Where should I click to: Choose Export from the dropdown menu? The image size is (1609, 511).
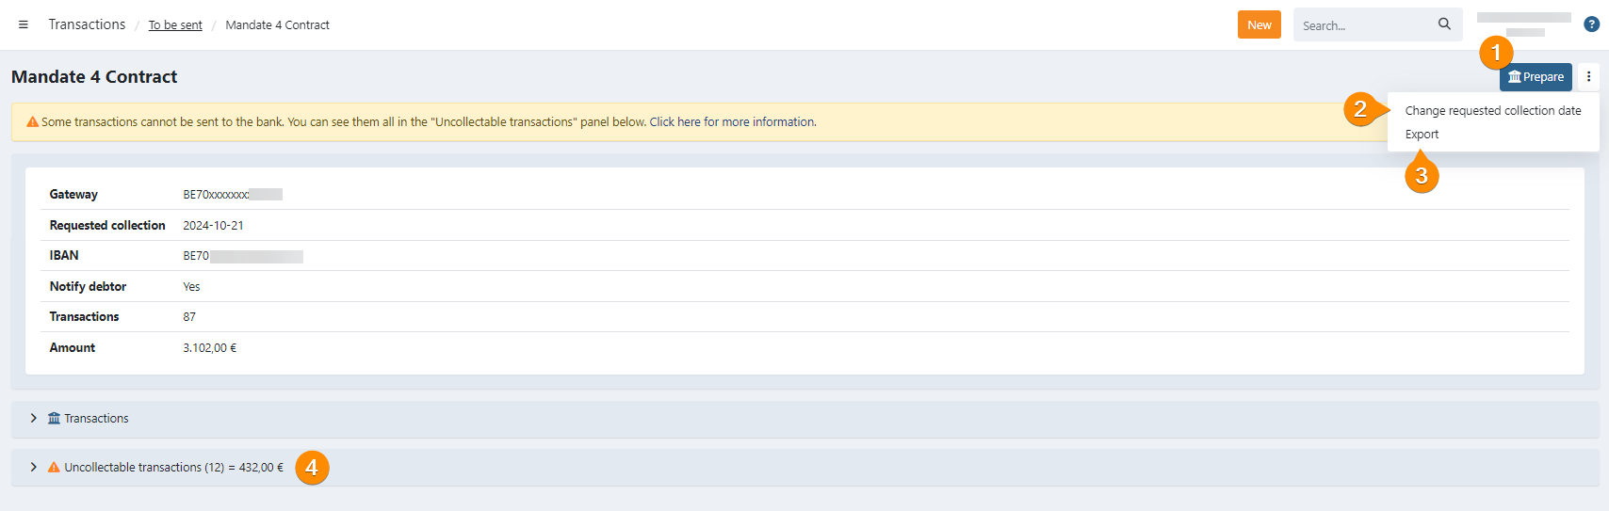pyautogui.click(x=1422, y=135)
